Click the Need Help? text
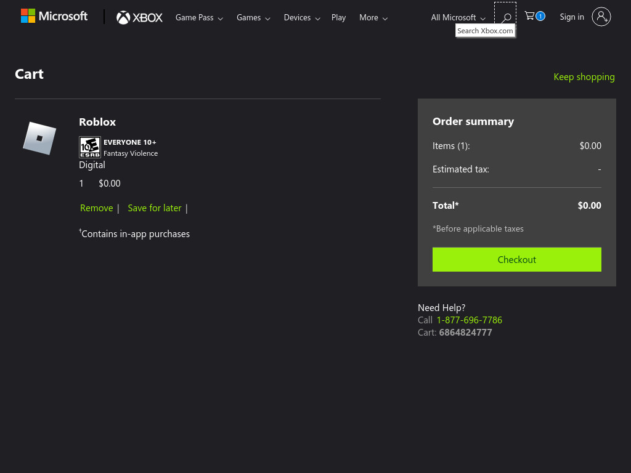The width and height of the screenshot is (631, 473). coord(441,308)
